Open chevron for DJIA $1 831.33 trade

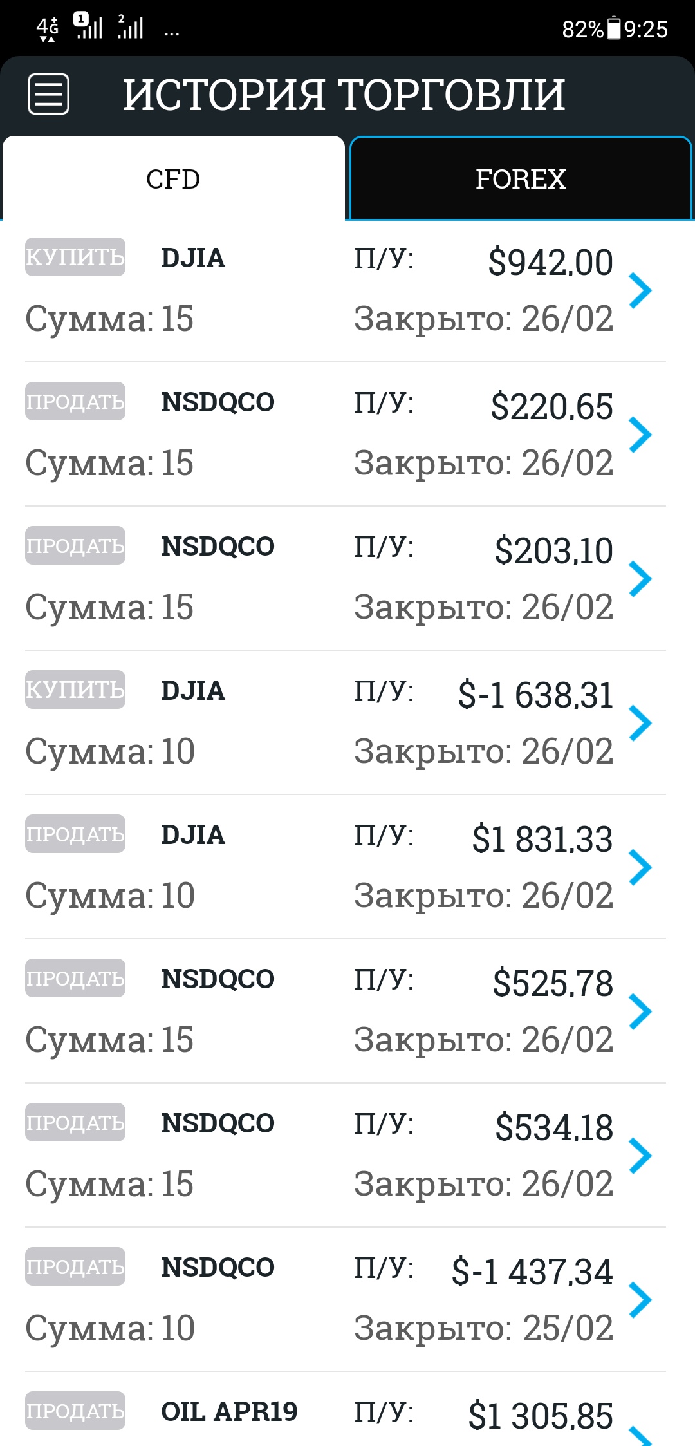[640, 867]
